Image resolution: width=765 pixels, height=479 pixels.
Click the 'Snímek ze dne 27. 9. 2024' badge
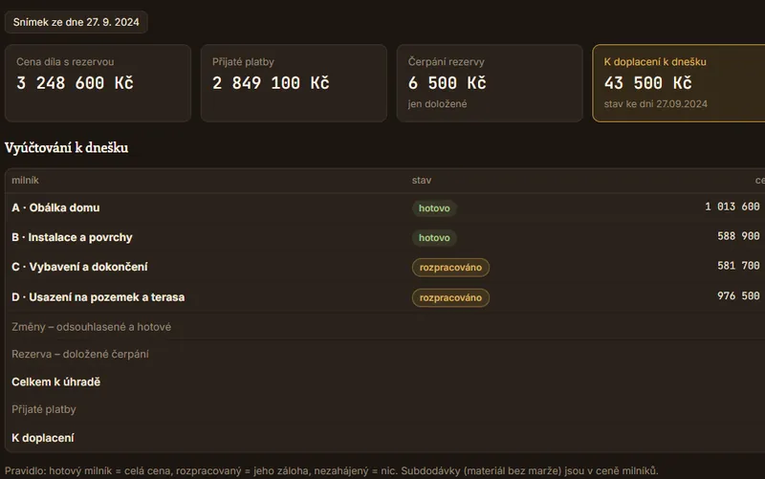tap(76, 22)
